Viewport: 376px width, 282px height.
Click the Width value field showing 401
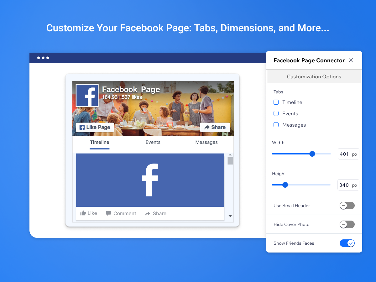[348, 154]
